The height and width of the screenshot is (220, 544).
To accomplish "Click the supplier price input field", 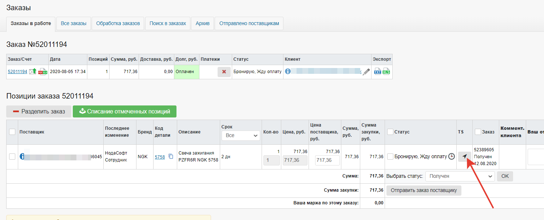I will point(327,160).
